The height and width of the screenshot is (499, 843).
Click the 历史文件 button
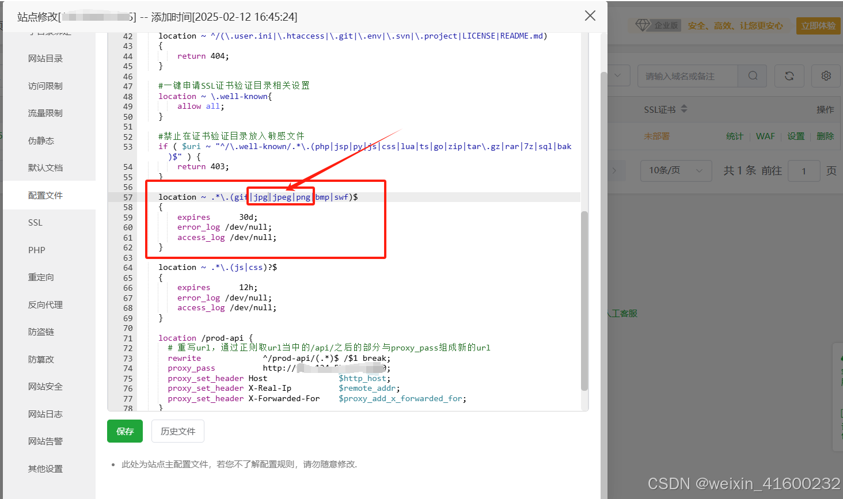178,431
